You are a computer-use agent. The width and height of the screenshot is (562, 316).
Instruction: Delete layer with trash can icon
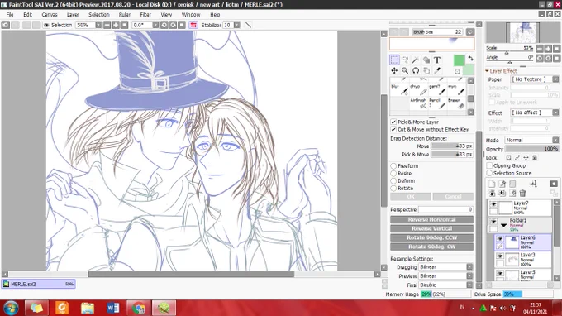[522, 193]
